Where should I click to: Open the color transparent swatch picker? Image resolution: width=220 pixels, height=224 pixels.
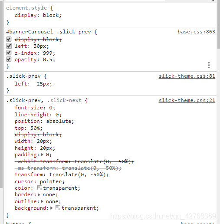[39, 188]
